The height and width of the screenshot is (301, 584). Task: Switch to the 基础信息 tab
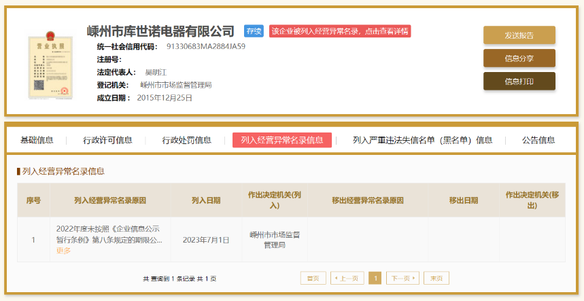click(x=37, y=140)
